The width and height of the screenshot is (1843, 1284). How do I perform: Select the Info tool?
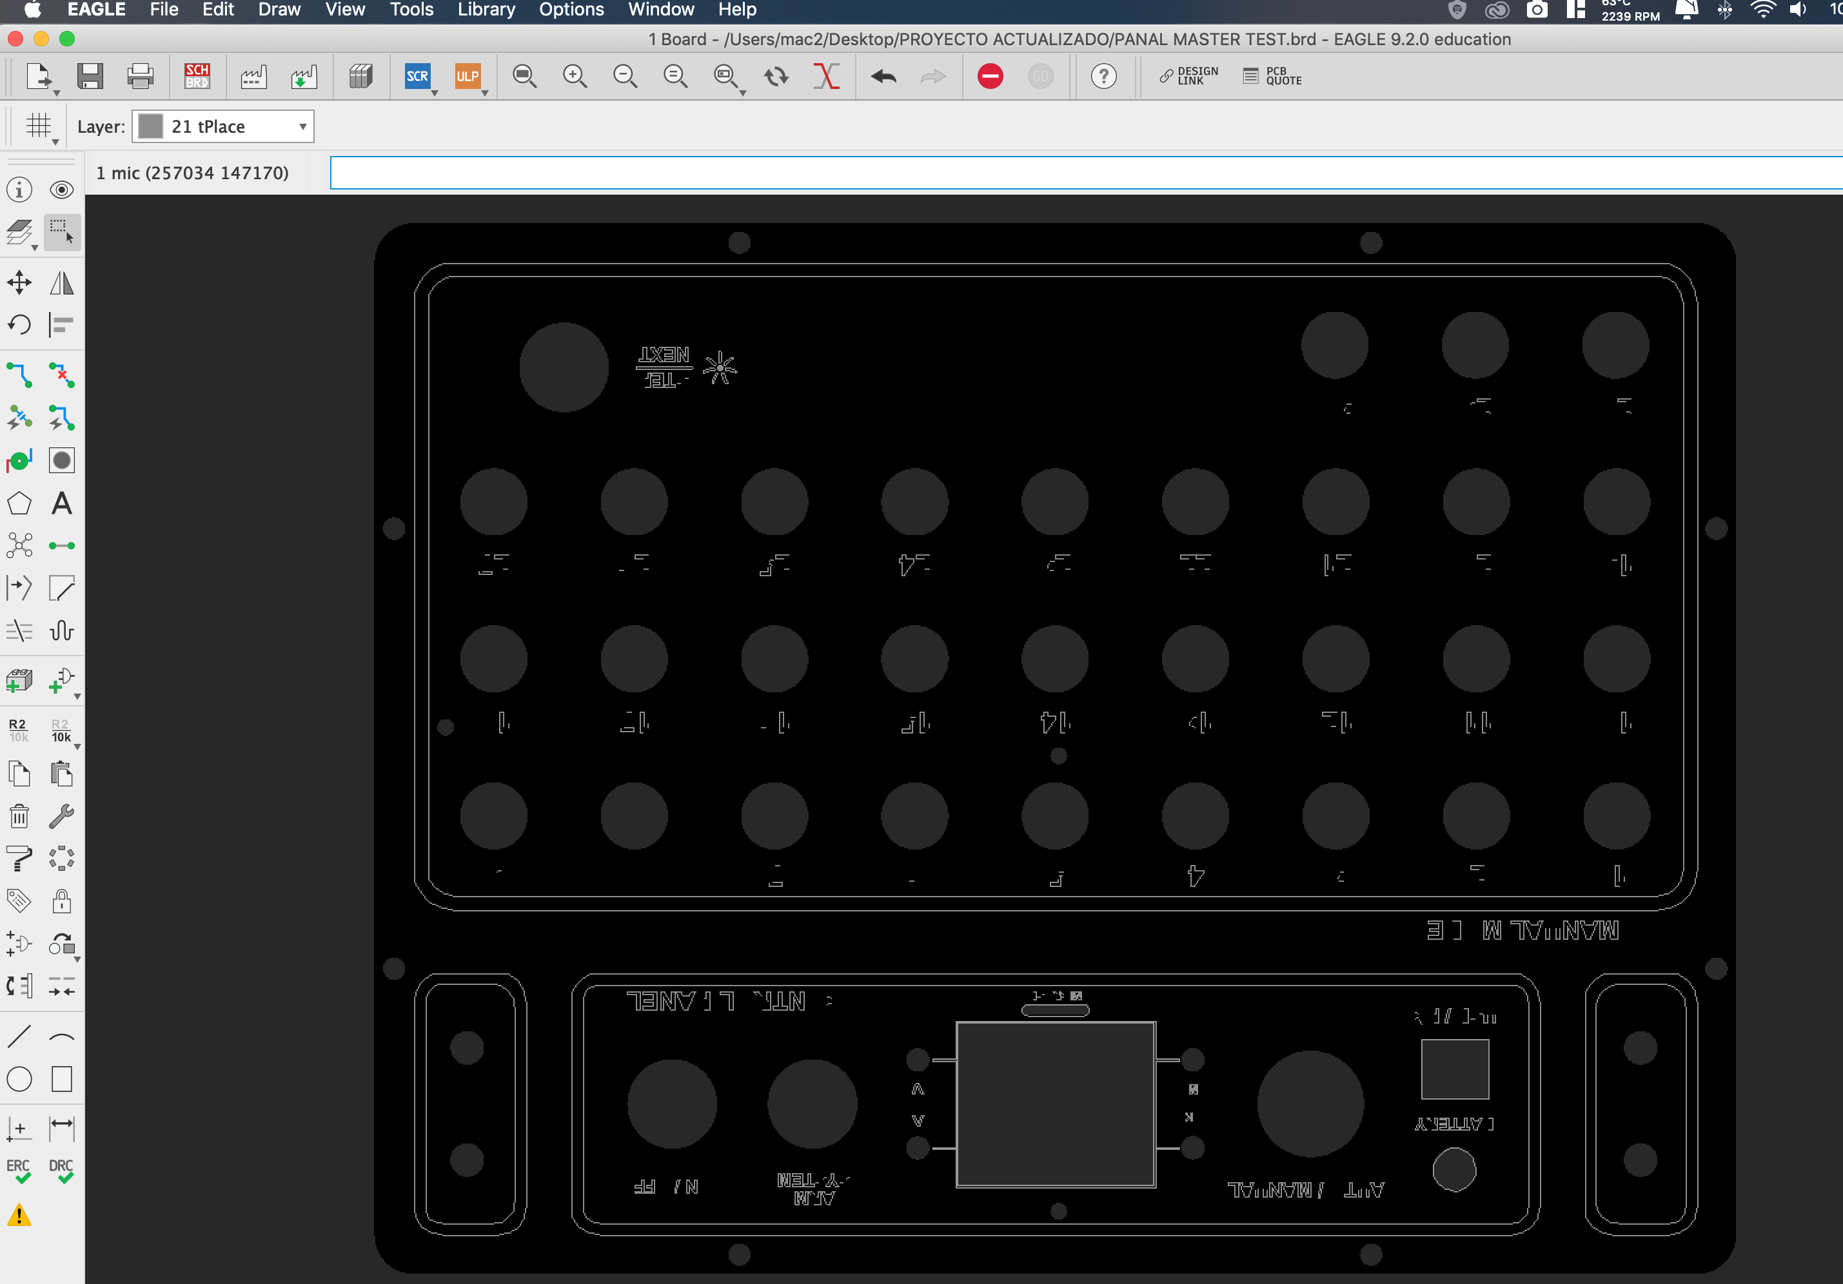(19, 190)
